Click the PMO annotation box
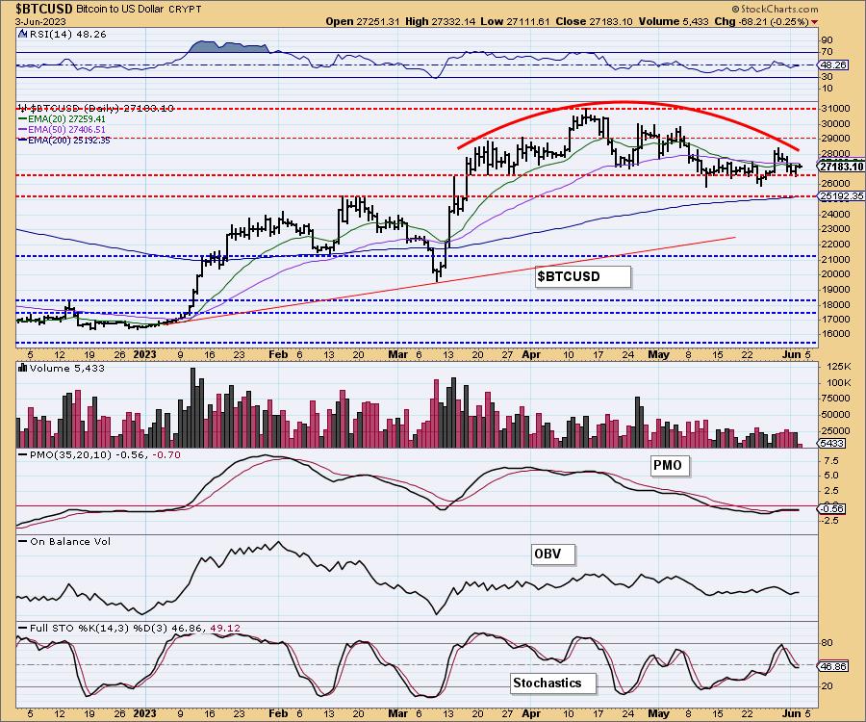The height and width of the screenshot is (722, 866). [668, 465]
